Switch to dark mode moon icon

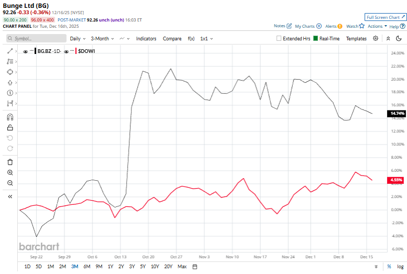click(399, 38)
